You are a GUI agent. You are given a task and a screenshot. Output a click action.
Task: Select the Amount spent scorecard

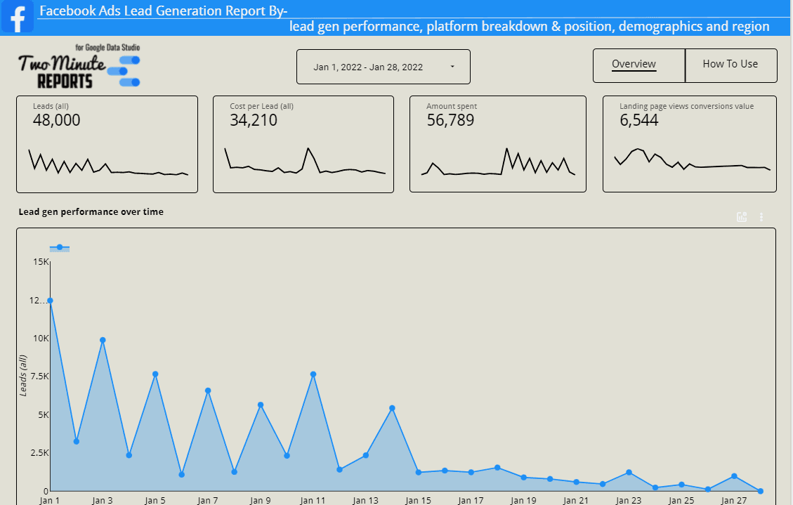(x=498, y=144)
